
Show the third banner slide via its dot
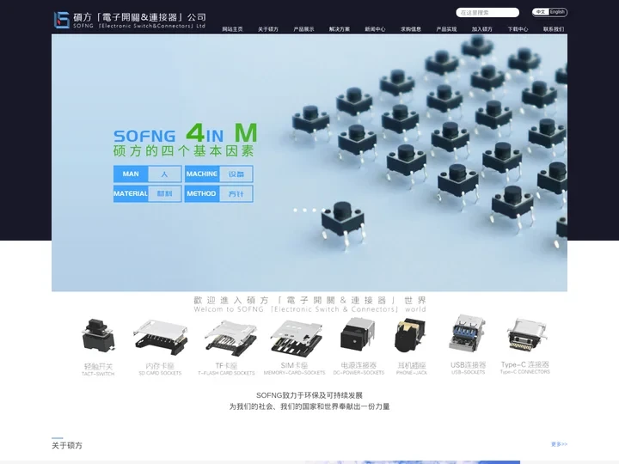(x=315, y=210)
